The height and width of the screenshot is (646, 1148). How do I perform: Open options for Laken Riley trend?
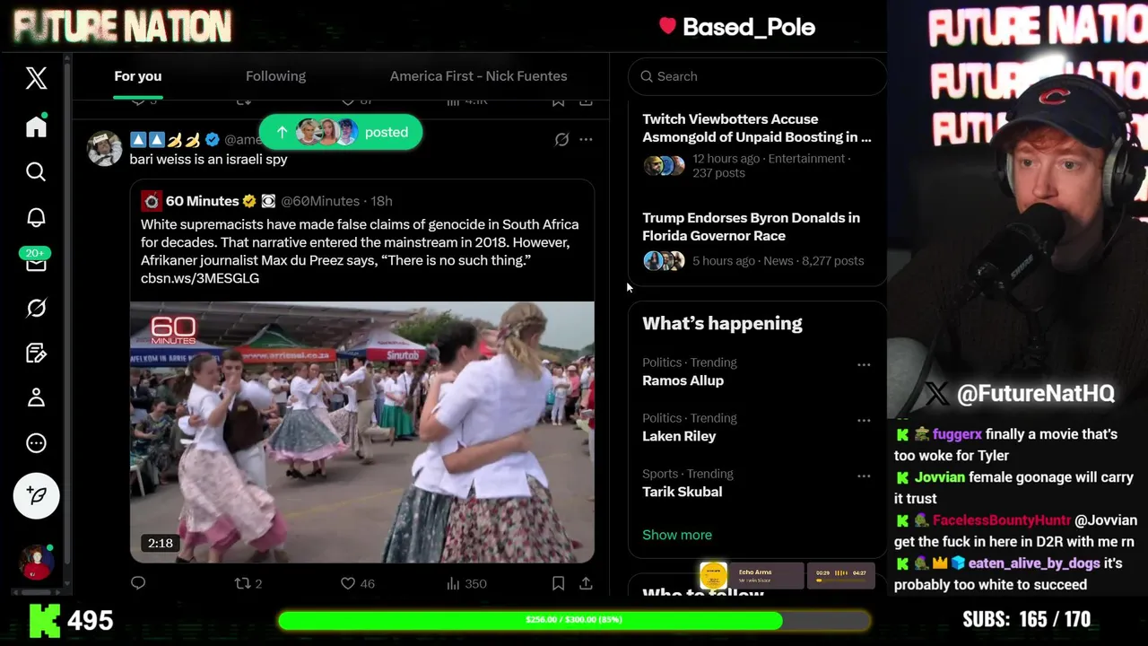[864, 420]
